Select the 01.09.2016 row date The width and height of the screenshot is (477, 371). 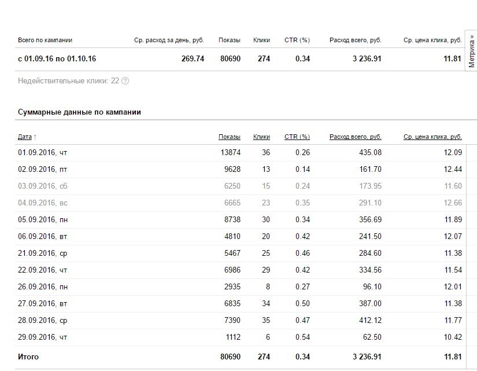43,153
